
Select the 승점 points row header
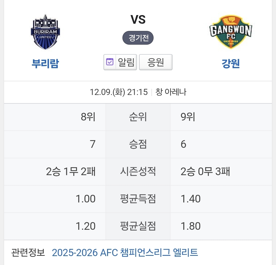(x=138, y=144)
